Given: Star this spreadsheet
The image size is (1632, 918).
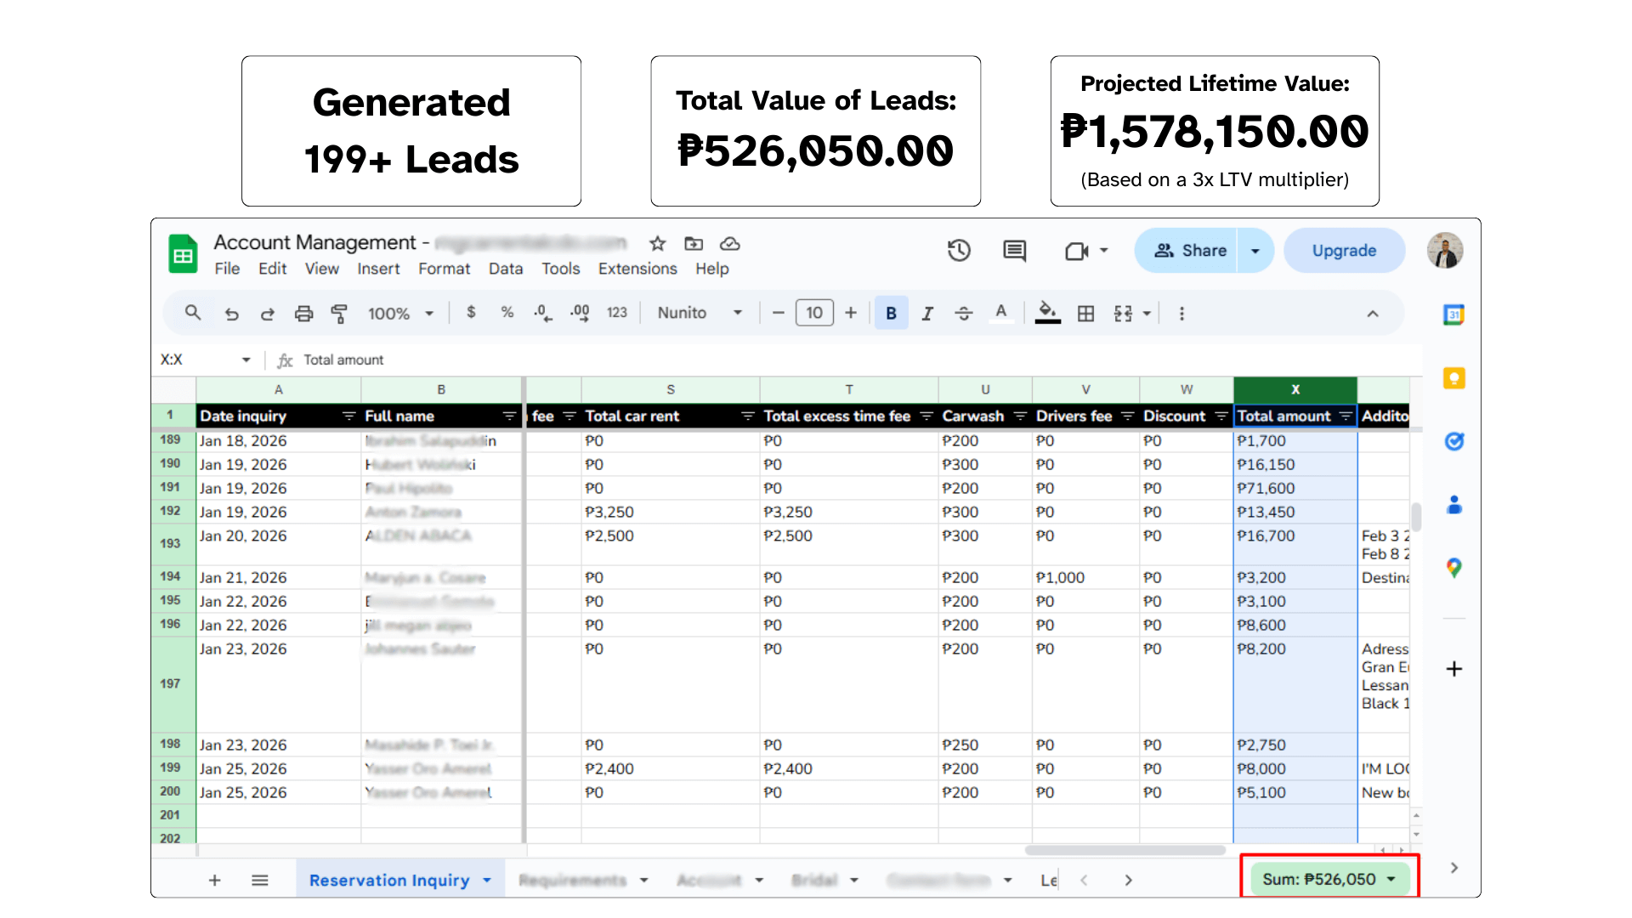Looking at the screenshot, I should [x=657, y=244].
